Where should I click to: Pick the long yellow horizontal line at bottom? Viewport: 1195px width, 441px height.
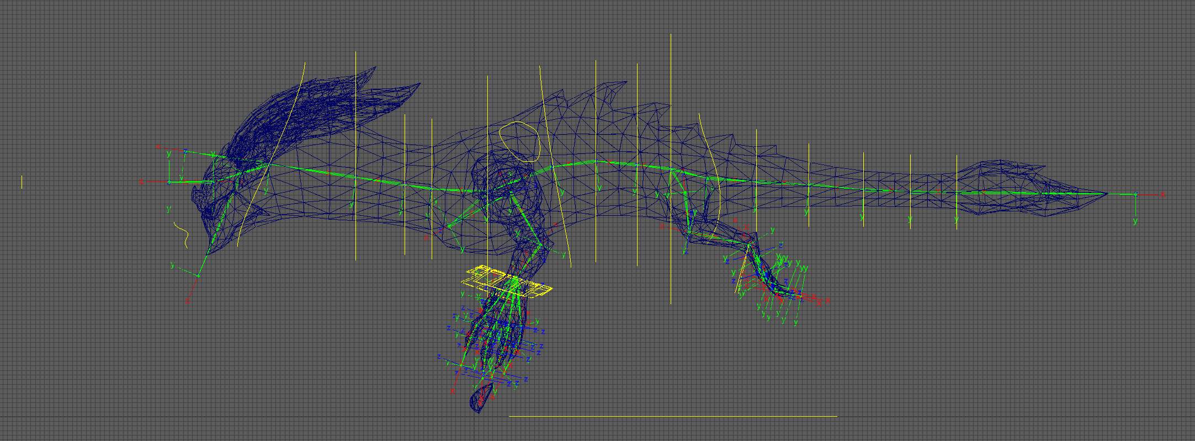[x=673, y=416]
